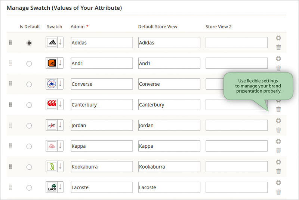Click the Default Store View field for Kappa
299x200 pixels.
coord(169,146)
